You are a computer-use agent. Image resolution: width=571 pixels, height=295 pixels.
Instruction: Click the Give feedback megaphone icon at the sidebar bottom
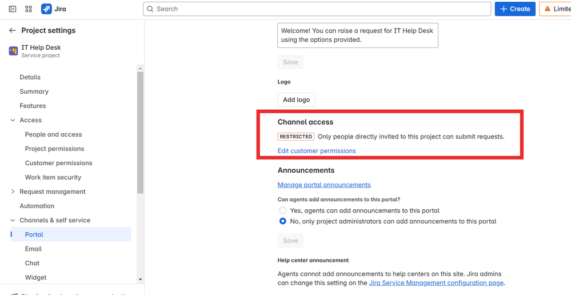point(14,293)
